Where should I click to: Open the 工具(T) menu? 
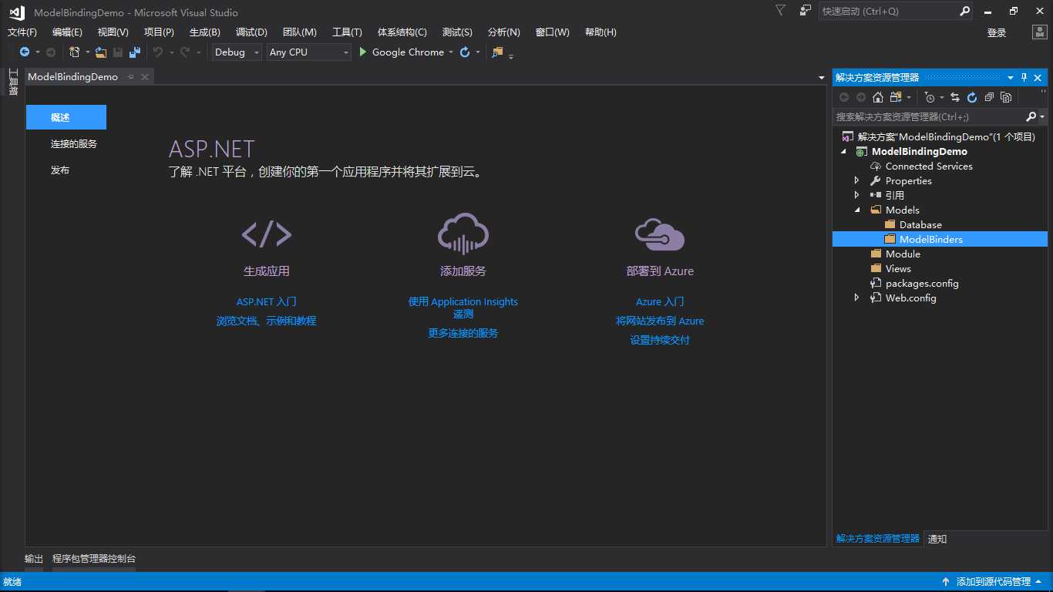point(347,32)
